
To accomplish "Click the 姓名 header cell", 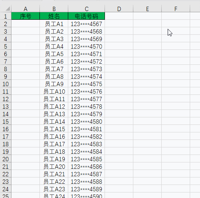I will (54, 16).
